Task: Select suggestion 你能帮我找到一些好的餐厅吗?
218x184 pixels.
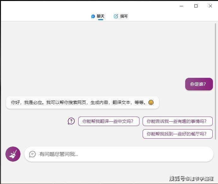Action: click(x=178, y=134)
